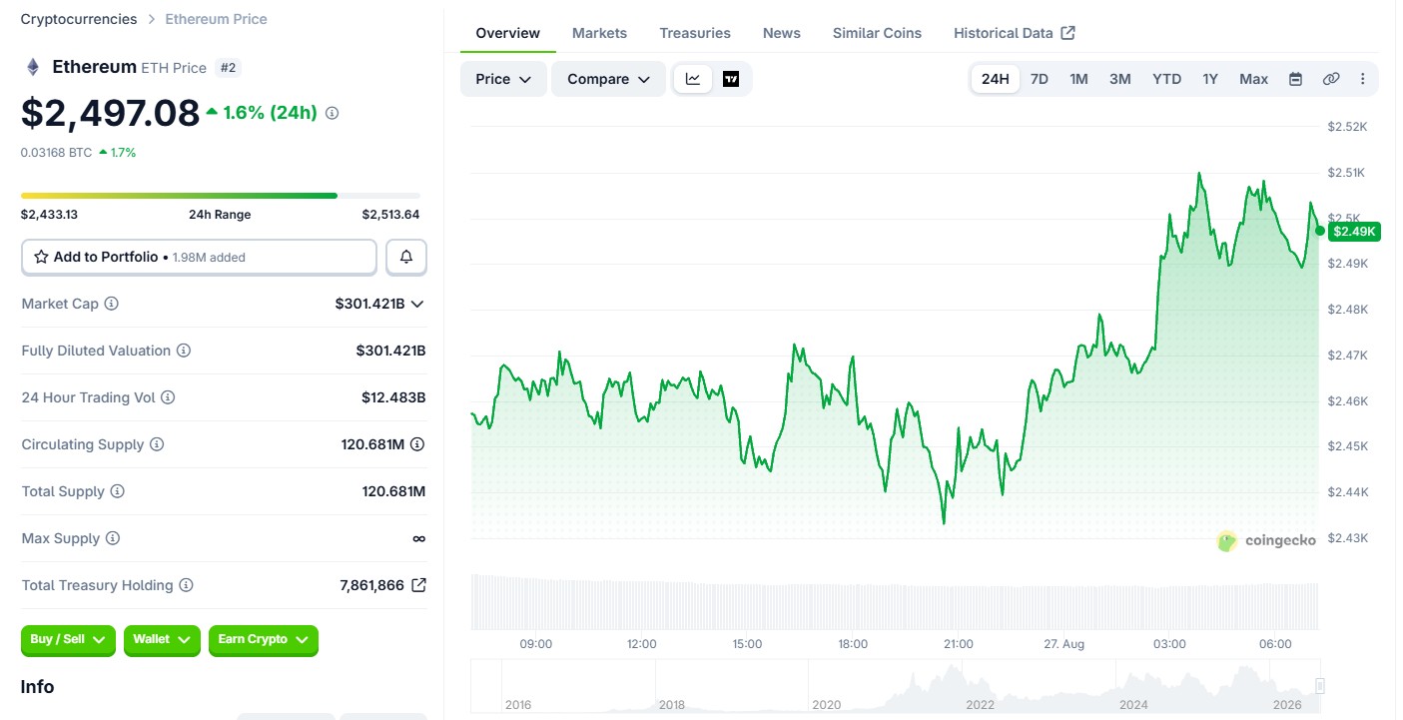This screenshot has width=1403, height=720.
Task: Show Total Treasury Holding info tooltip
Action: (186, 585)
